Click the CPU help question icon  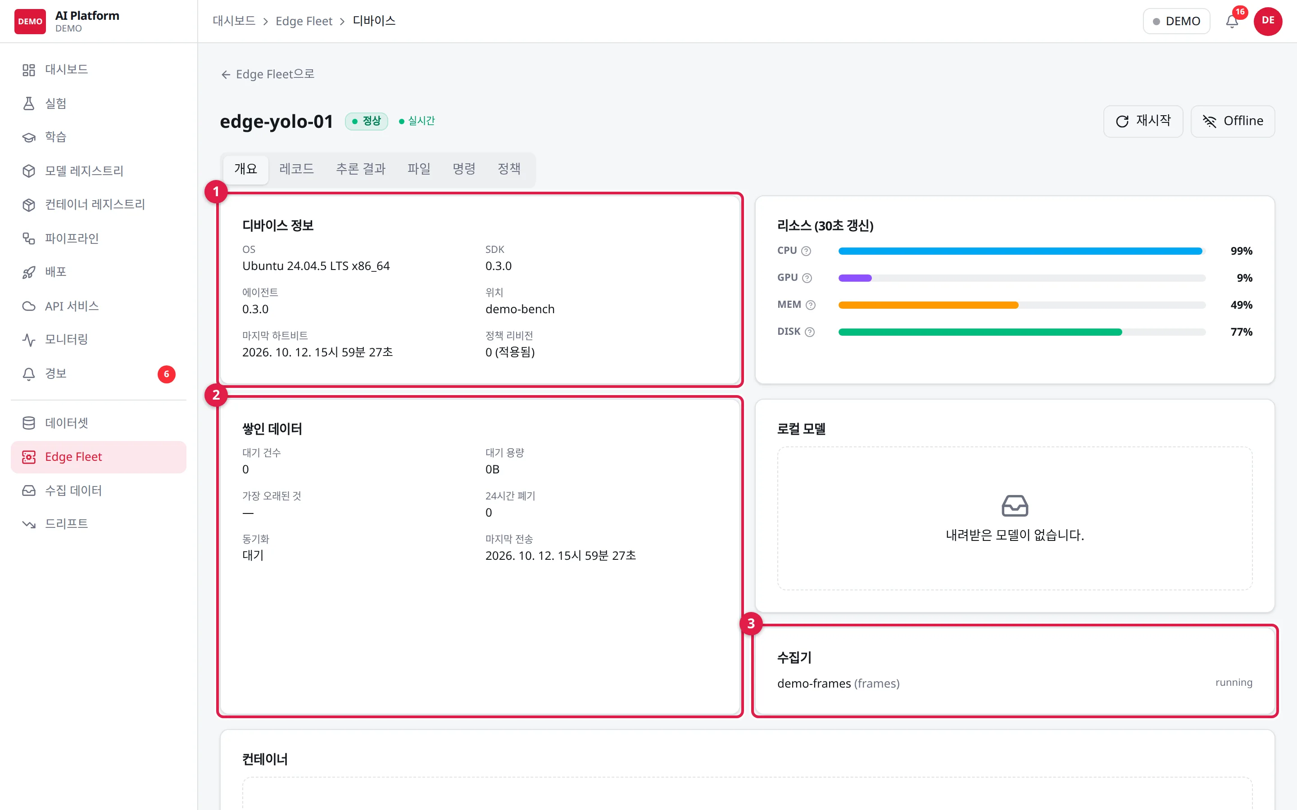(x=806, y=251)
